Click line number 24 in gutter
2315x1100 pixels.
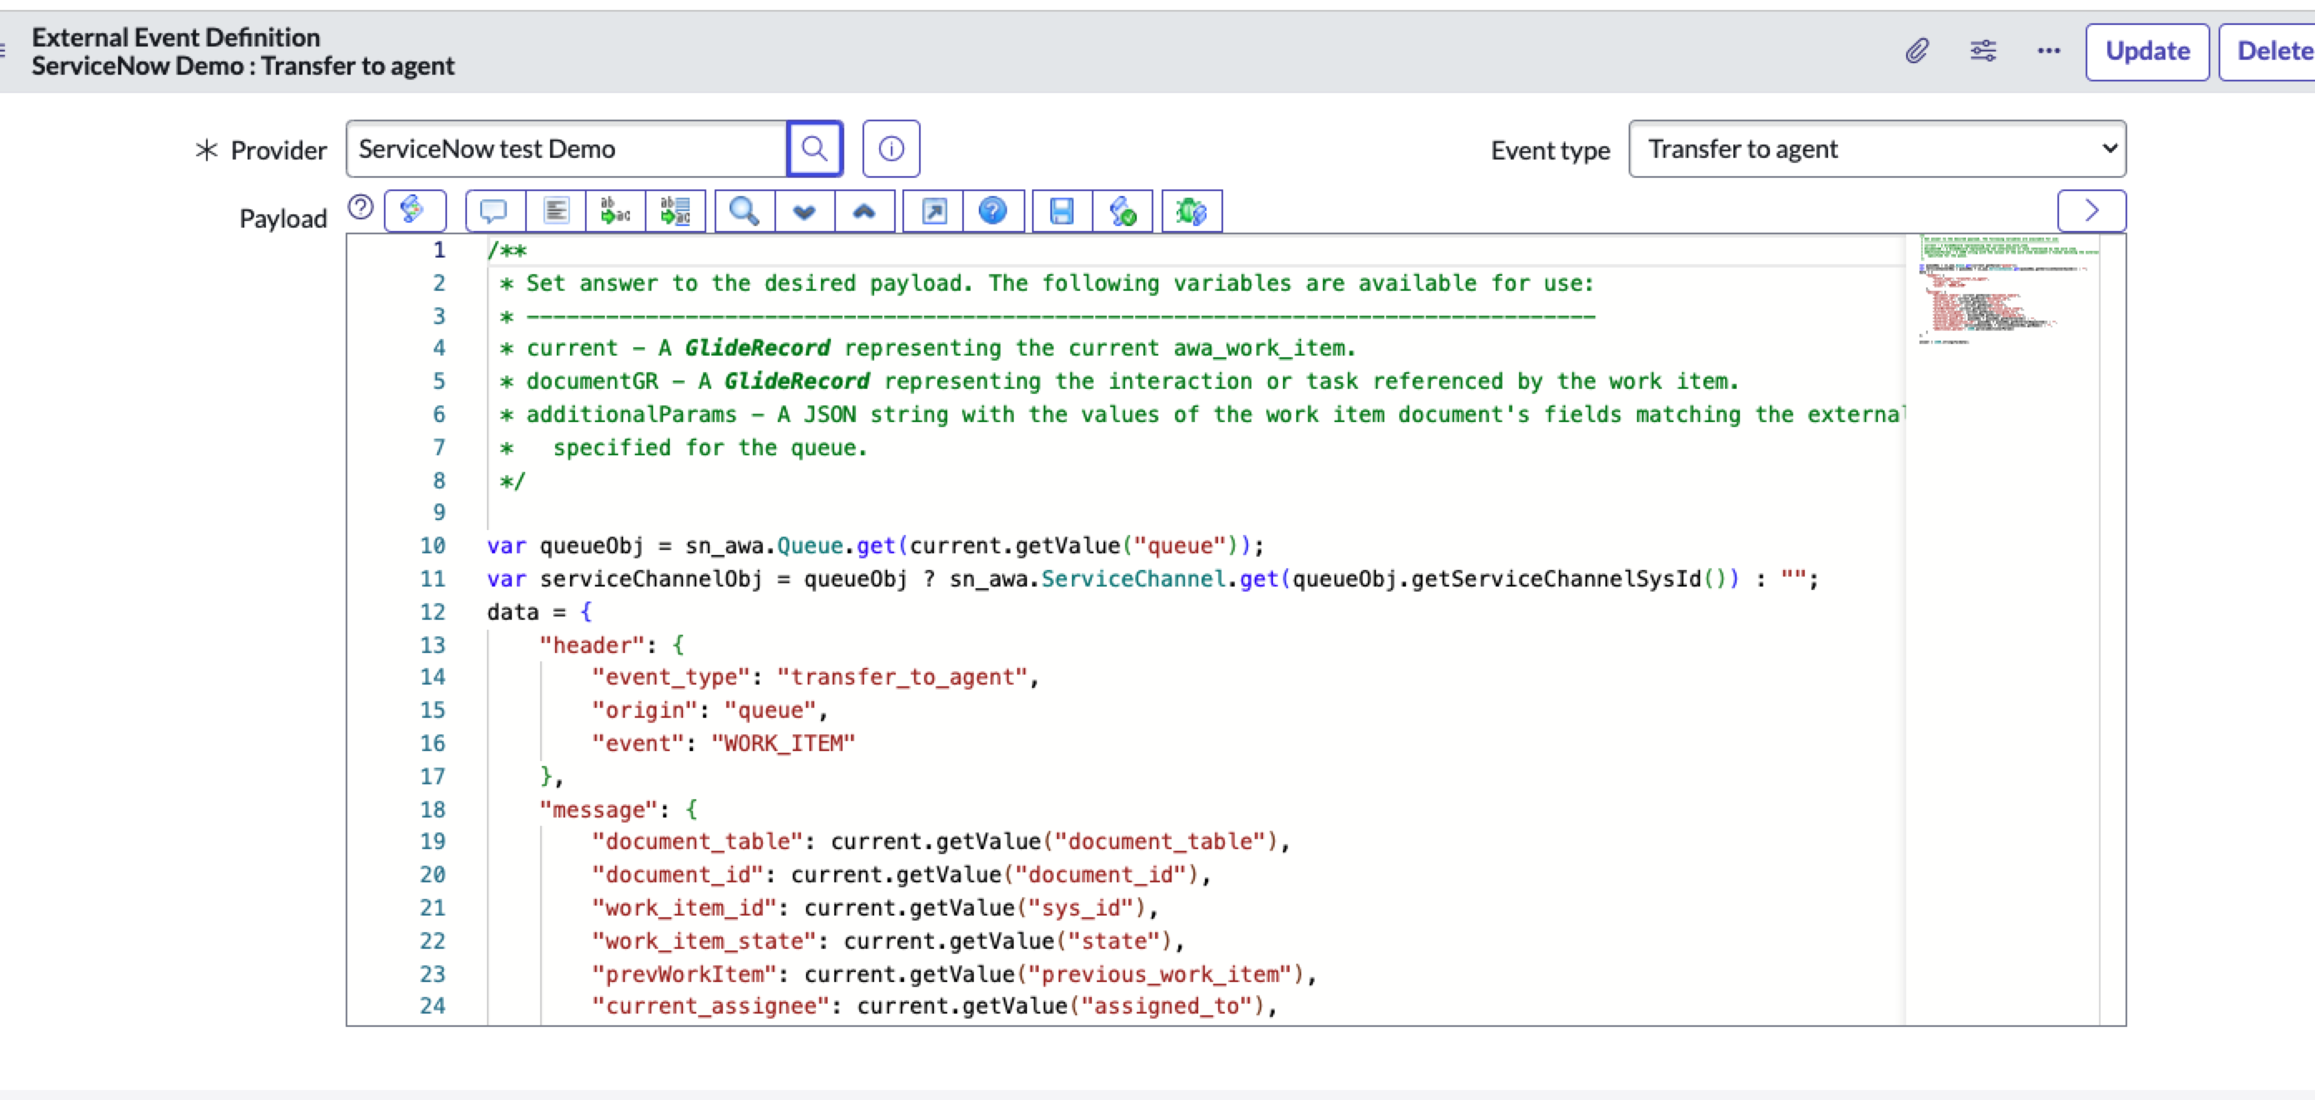[x=432, y=1005]
